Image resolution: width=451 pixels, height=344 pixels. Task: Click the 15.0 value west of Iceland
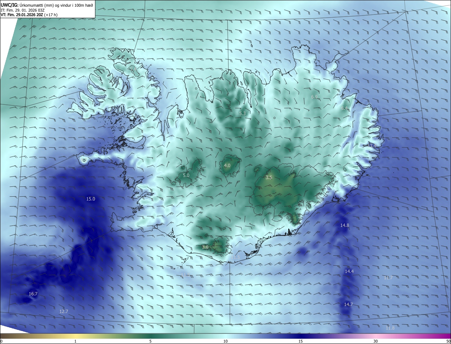91,199
